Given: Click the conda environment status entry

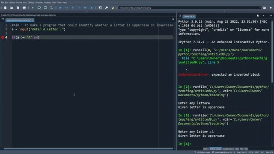Looking at the screenshot, I should coord(223,152).
